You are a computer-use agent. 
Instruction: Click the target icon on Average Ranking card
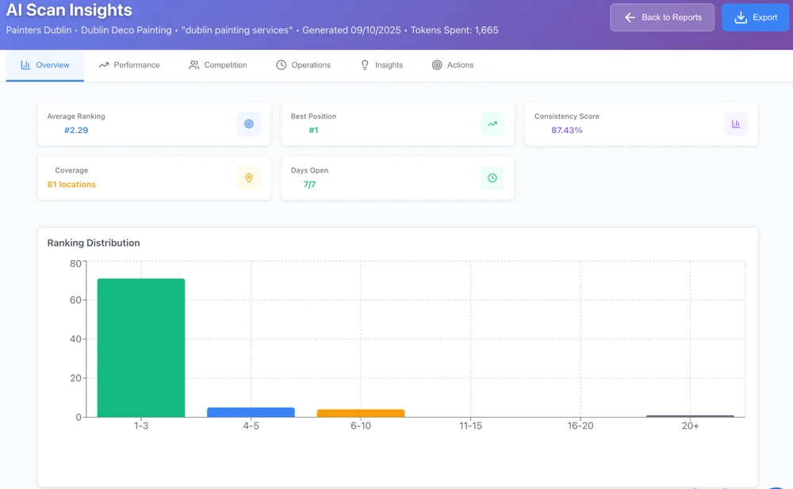[x=248, y=124]
